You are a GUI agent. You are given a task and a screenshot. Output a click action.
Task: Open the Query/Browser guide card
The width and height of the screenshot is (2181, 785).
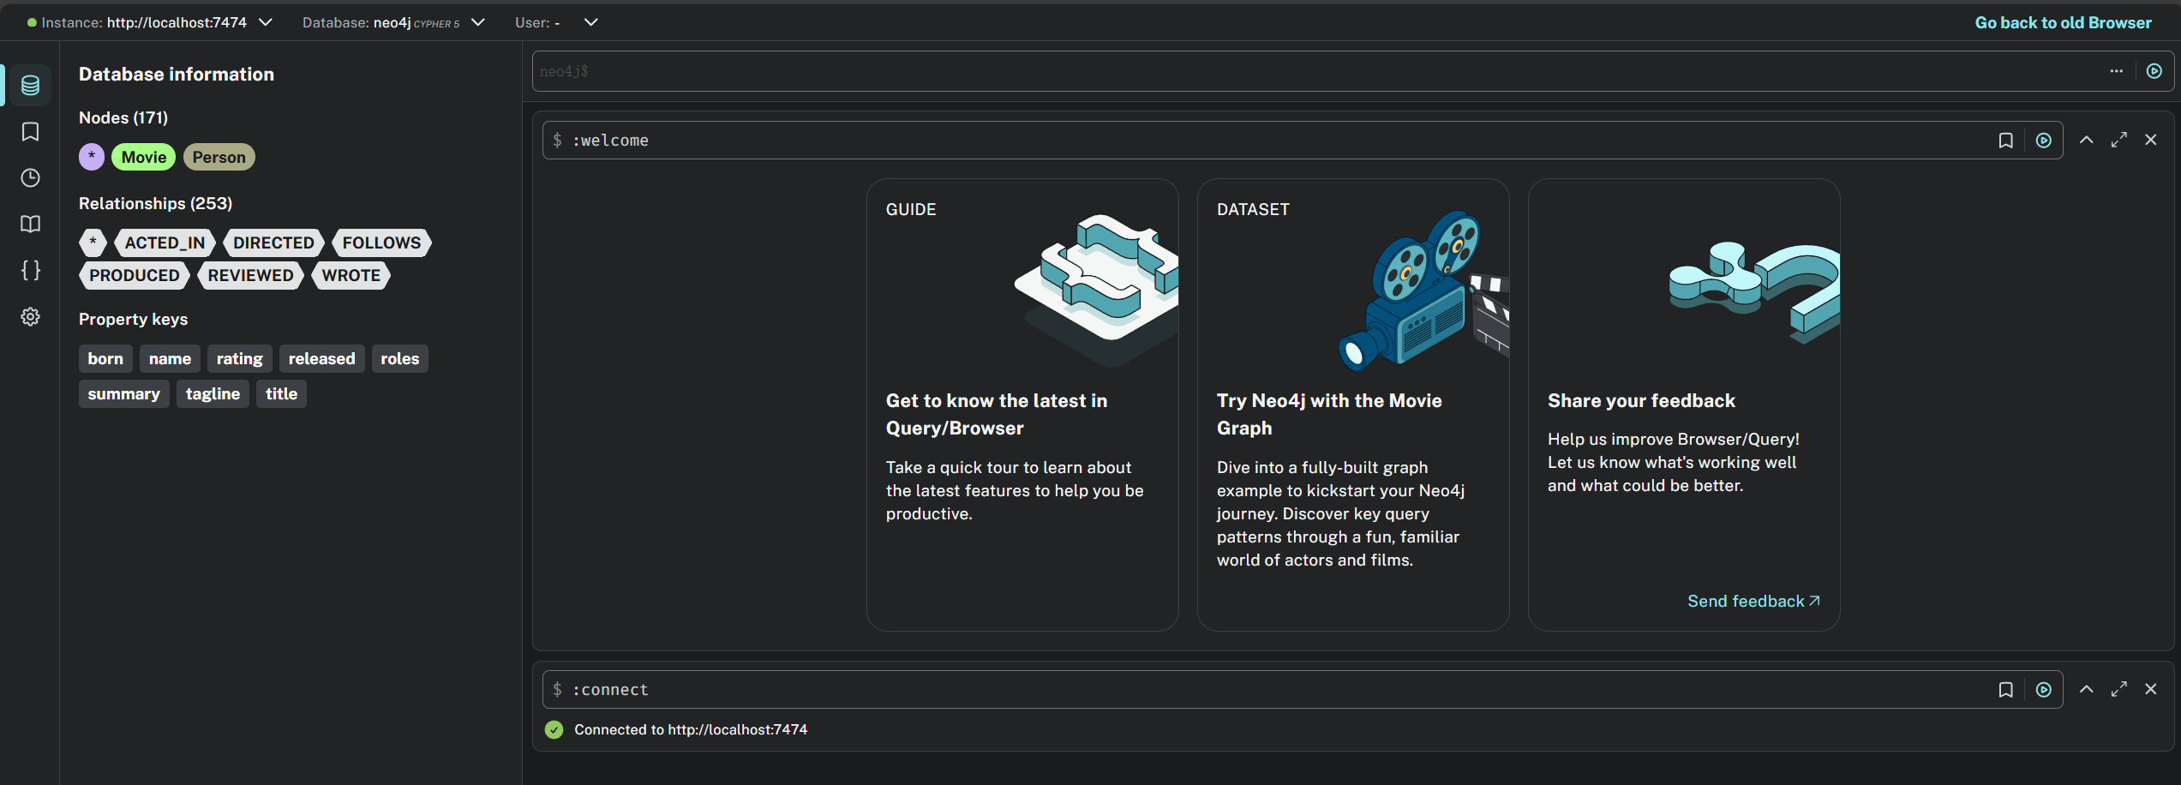tap(1022, 404)
